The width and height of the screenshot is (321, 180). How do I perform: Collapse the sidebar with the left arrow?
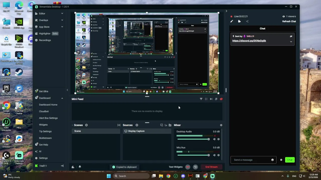(x=67, y=90)
